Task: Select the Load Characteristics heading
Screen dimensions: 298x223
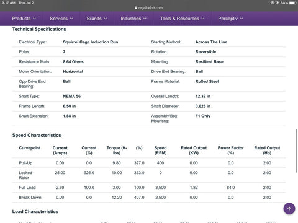Action: [x=35, y=212]
